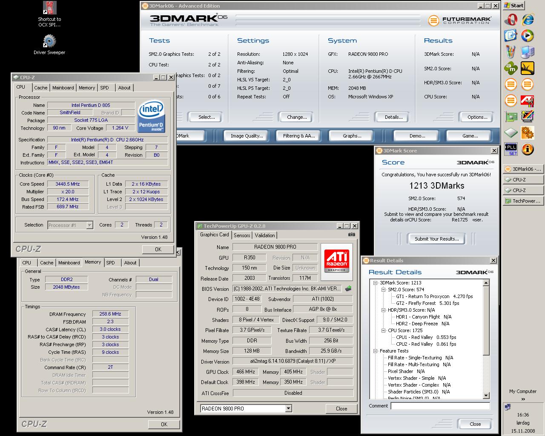Screen dimensions: 545x436
Task: Click Change... button under Settings
Action: [x=297, y=117]
